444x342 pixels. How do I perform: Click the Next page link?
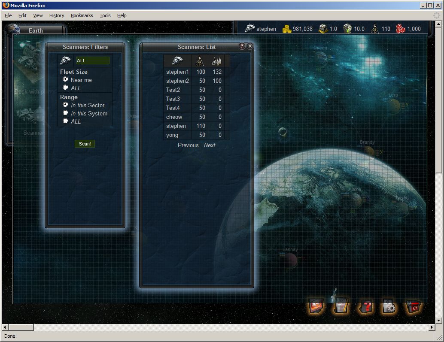point(210,145)
